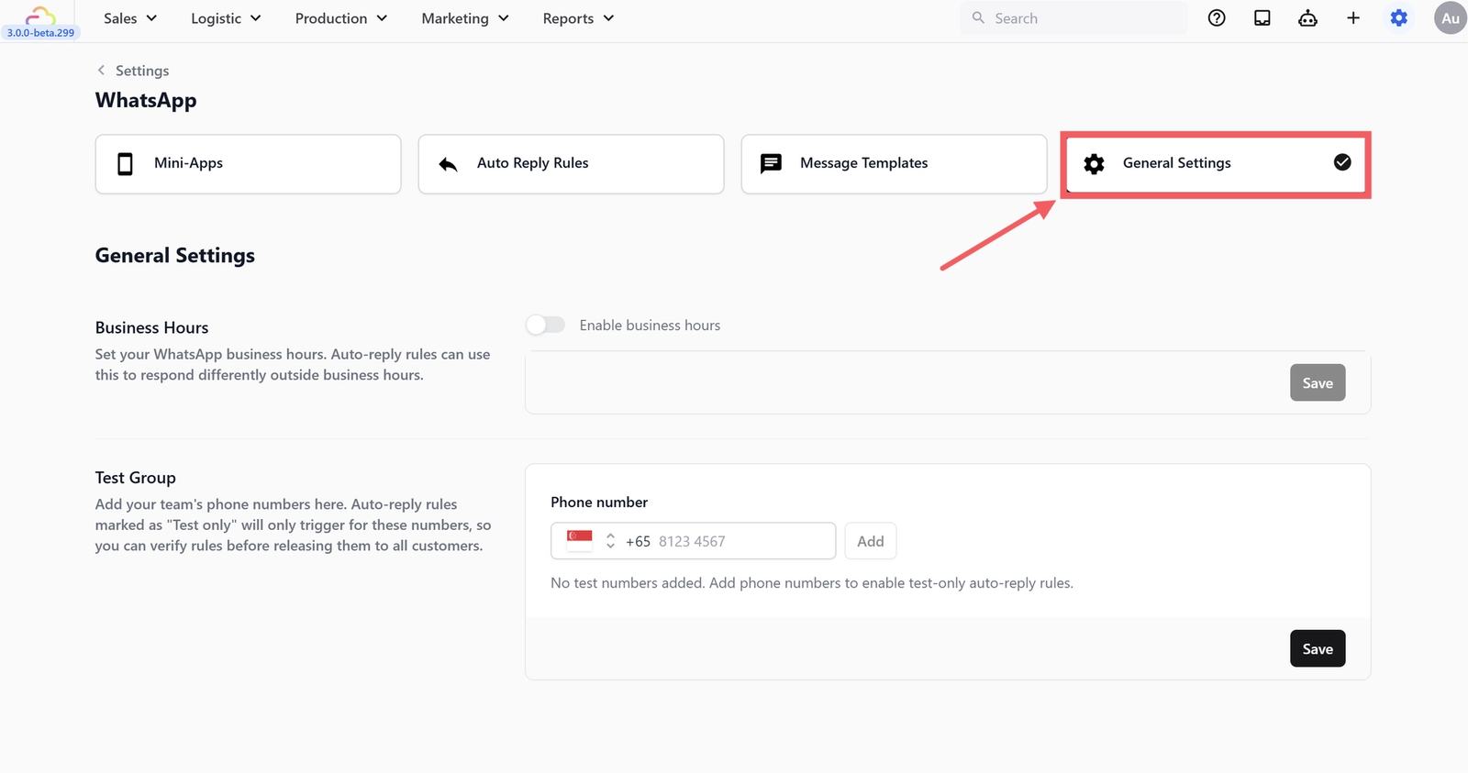Expand the Logistic menu

point(226,18)
